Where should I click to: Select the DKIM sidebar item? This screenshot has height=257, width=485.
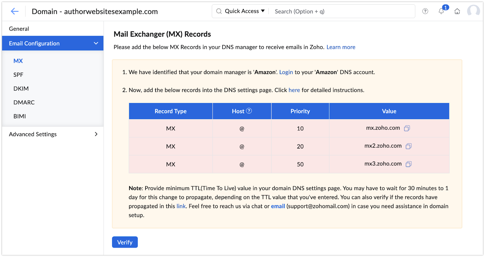21,89
